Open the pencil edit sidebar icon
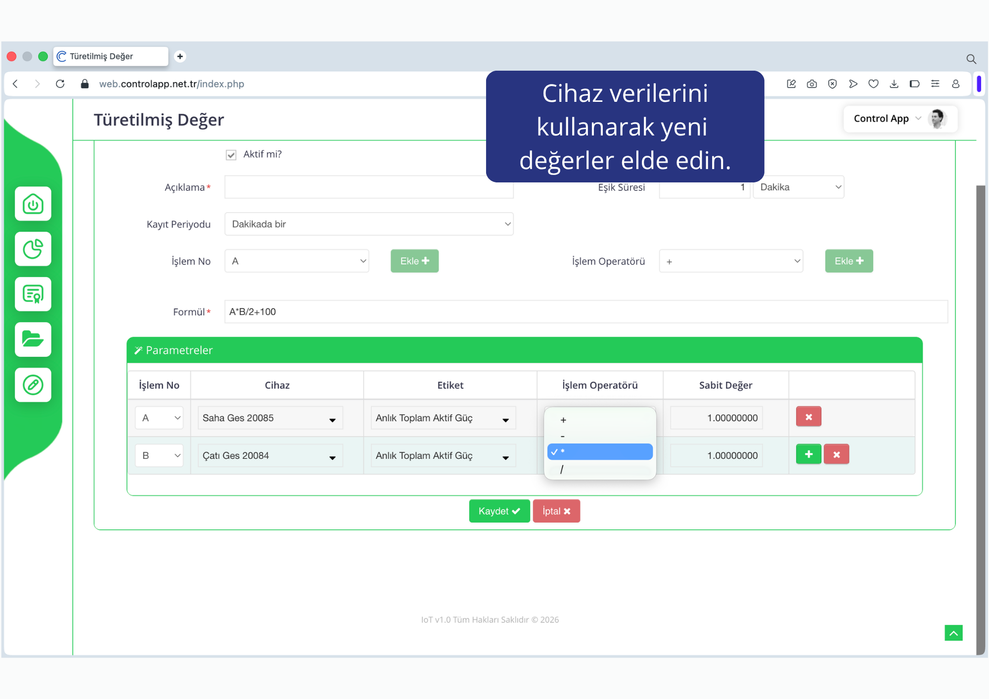 point(33,385)
